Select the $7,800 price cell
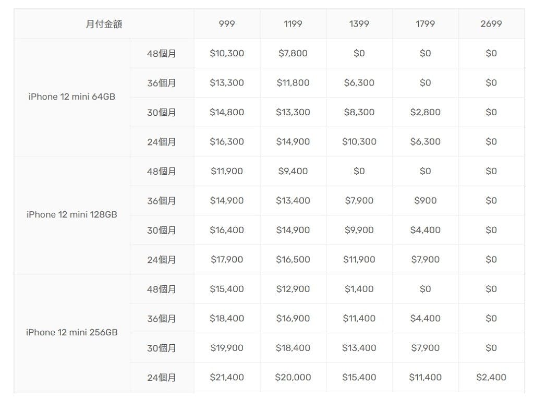Image resolution: width=534 pixels, height=399 pixels. [293, 53]
